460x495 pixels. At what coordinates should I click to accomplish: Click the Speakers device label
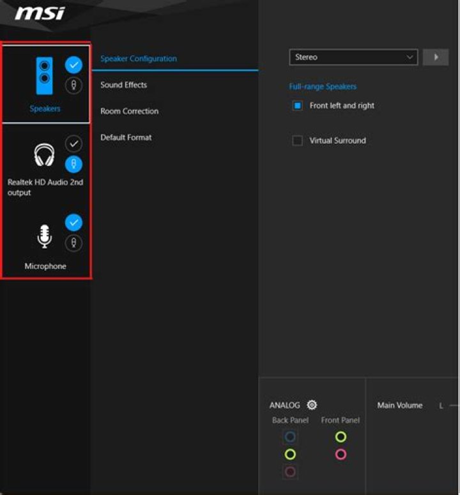click(x=45, y=109)
